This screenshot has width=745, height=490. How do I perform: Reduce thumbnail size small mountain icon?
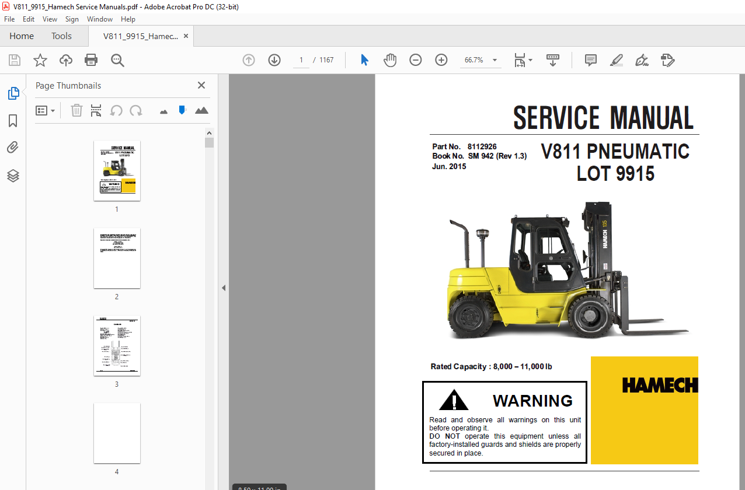pos(163,111)
